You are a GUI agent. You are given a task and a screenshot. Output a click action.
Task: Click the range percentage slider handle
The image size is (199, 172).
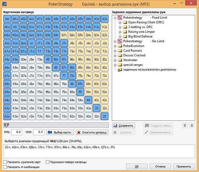(6, 125)
